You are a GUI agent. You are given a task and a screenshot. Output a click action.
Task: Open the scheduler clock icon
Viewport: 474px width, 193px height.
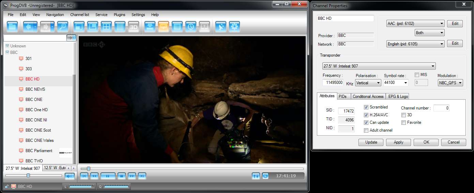(191, 27)
